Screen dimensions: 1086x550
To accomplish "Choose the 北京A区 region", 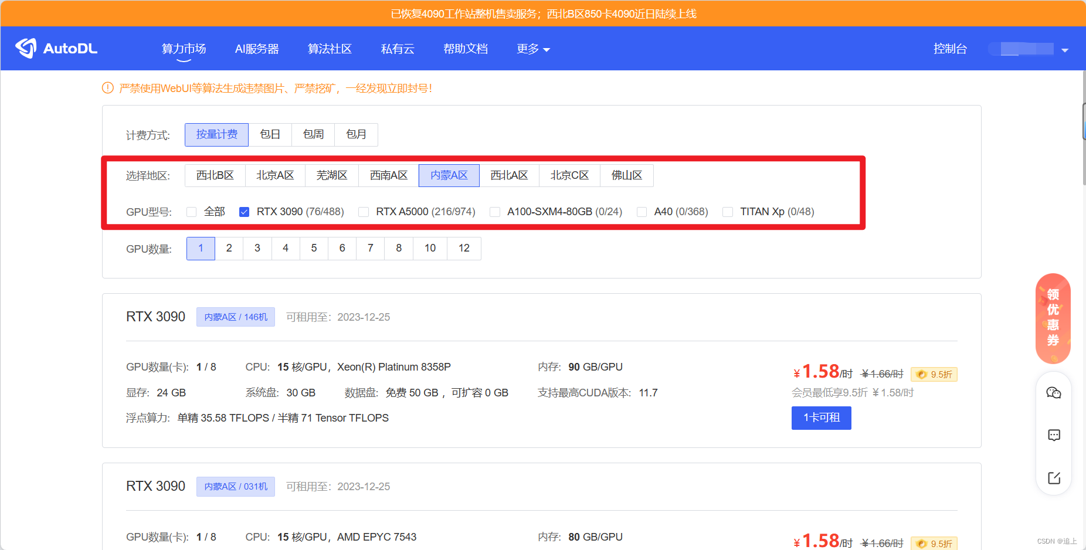I will pyautogui.click(x=275, y=175).
